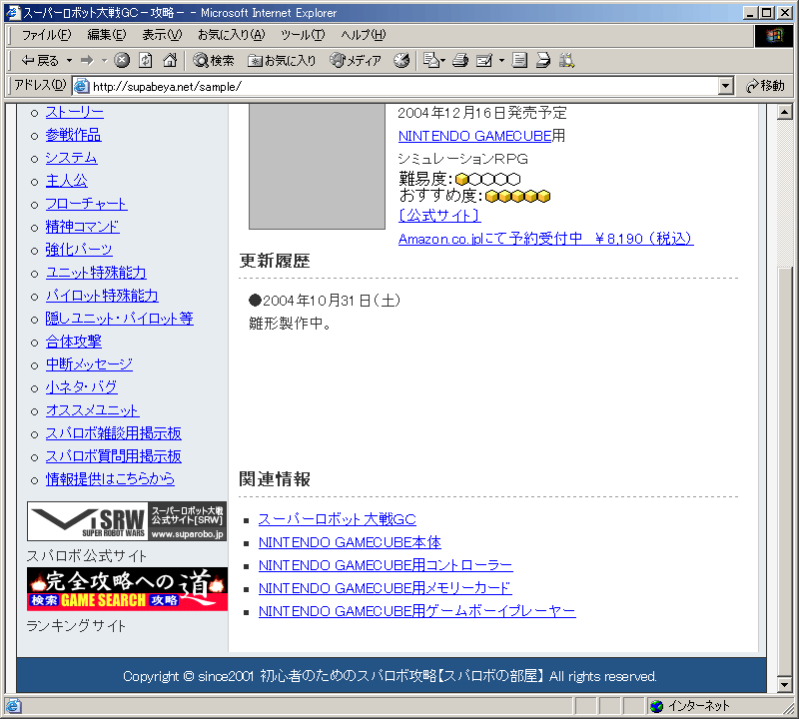Click the IE page icon in address bar
The width and height of the screenshot is (799, 719).
82,86
